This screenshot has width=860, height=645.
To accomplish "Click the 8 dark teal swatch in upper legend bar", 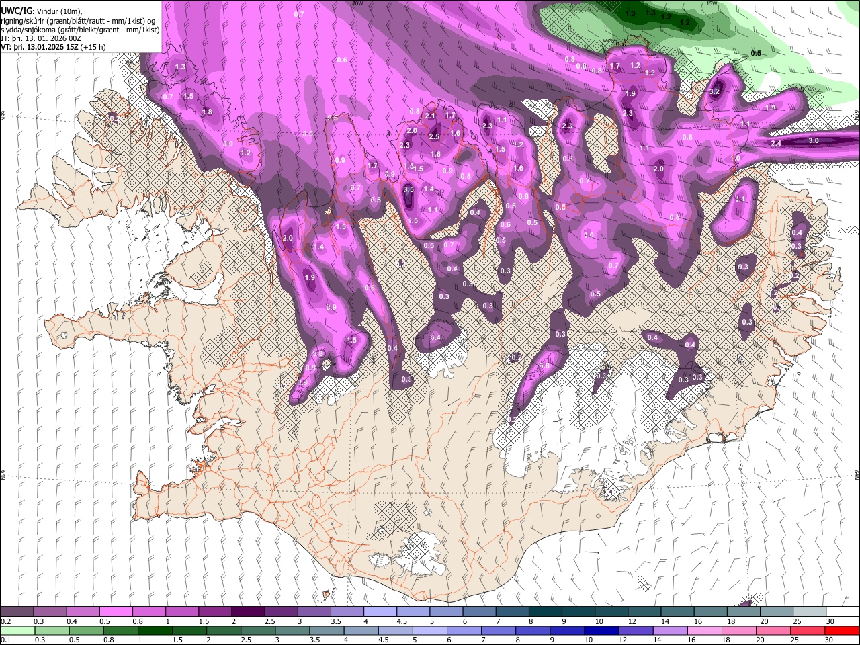I will (x=545, y=611).
